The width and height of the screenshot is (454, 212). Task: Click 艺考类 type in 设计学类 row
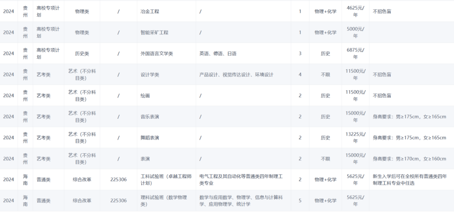point(43,75)
